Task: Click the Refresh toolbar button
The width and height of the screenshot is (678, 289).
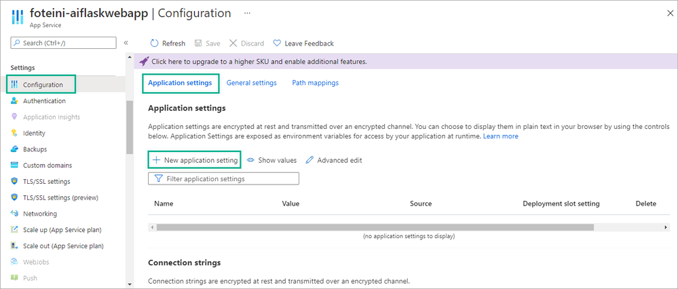Action: click(168, 43)
